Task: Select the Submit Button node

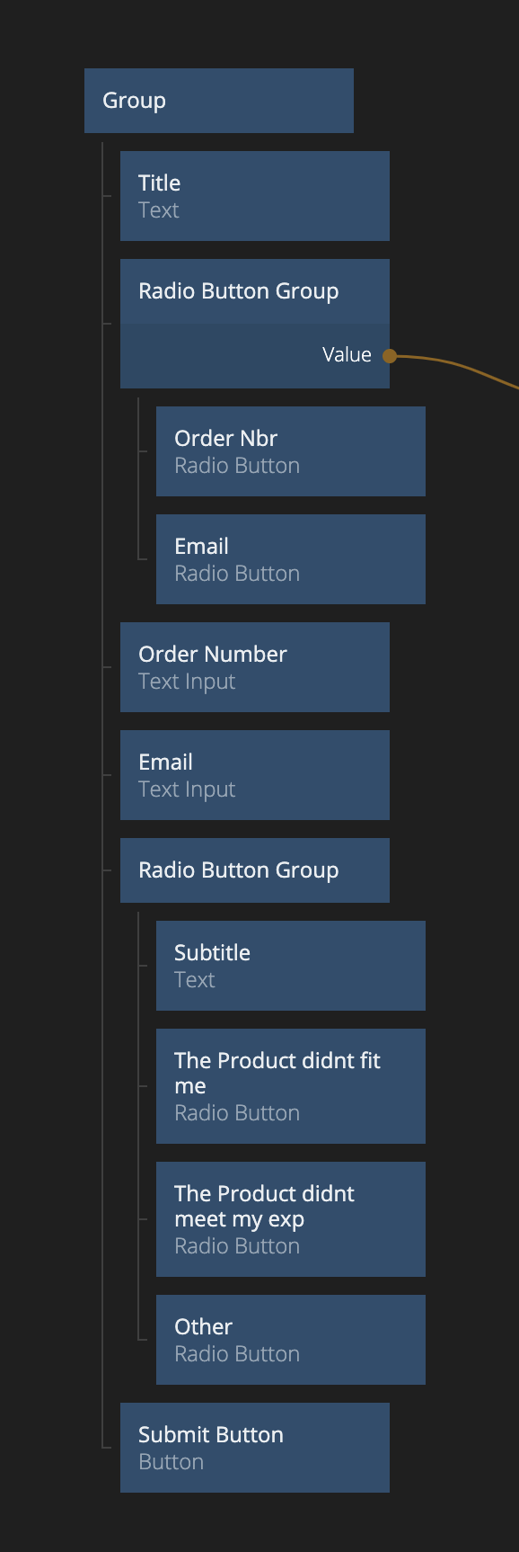Action: (255, 1448)
